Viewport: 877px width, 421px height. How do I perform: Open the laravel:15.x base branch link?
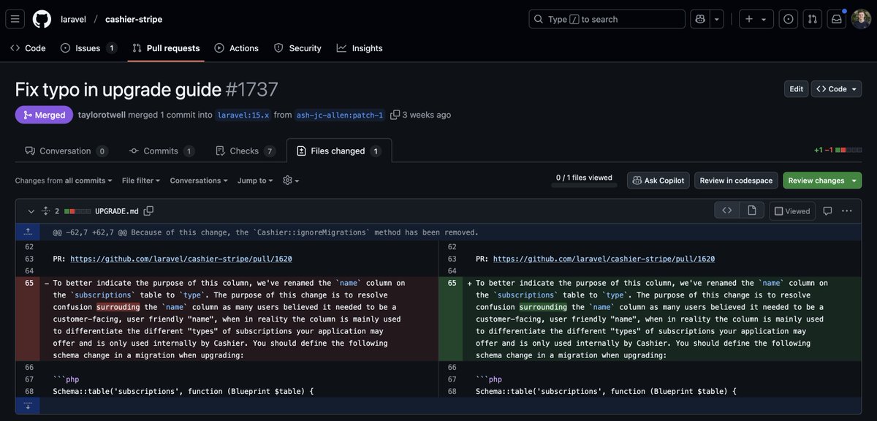tap(243, 115)
